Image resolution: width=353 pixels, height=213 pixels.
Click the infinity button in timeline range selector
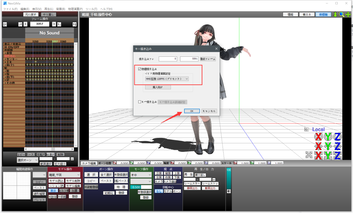tap(72, 159)
